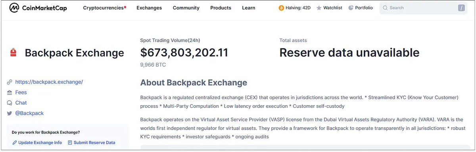Select the Backpack Exchange heading

74,53
